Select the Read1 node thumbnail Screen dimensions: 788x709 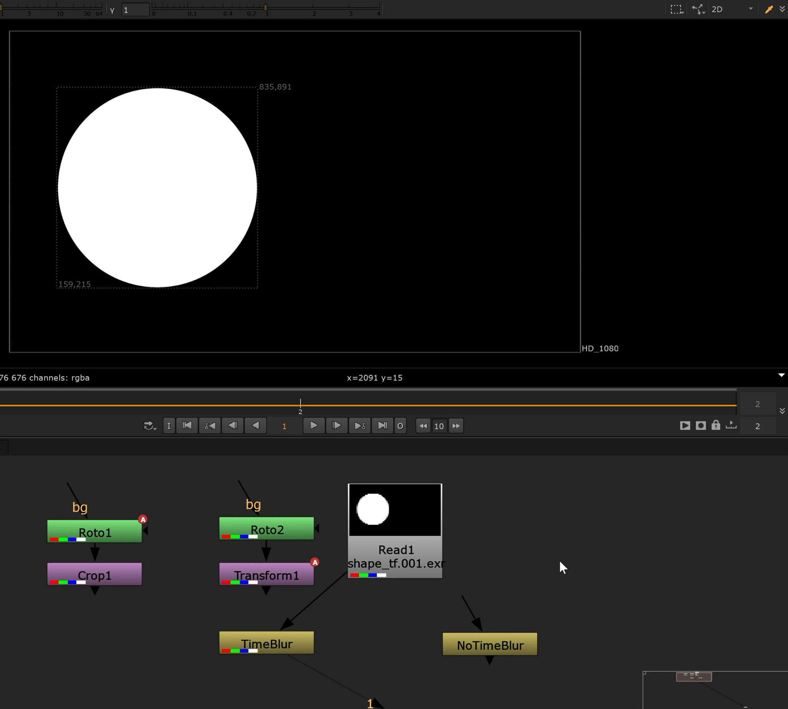point(395,510)
